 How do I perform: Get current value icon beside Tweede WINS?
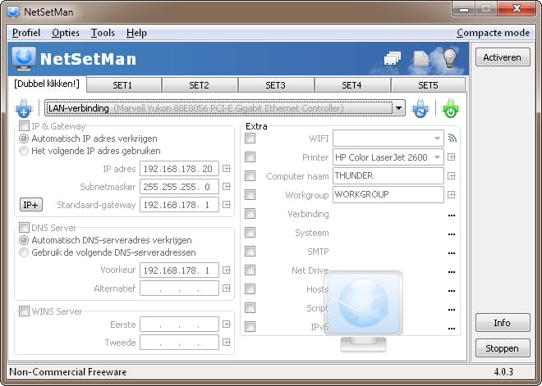[x=227, y=343]
